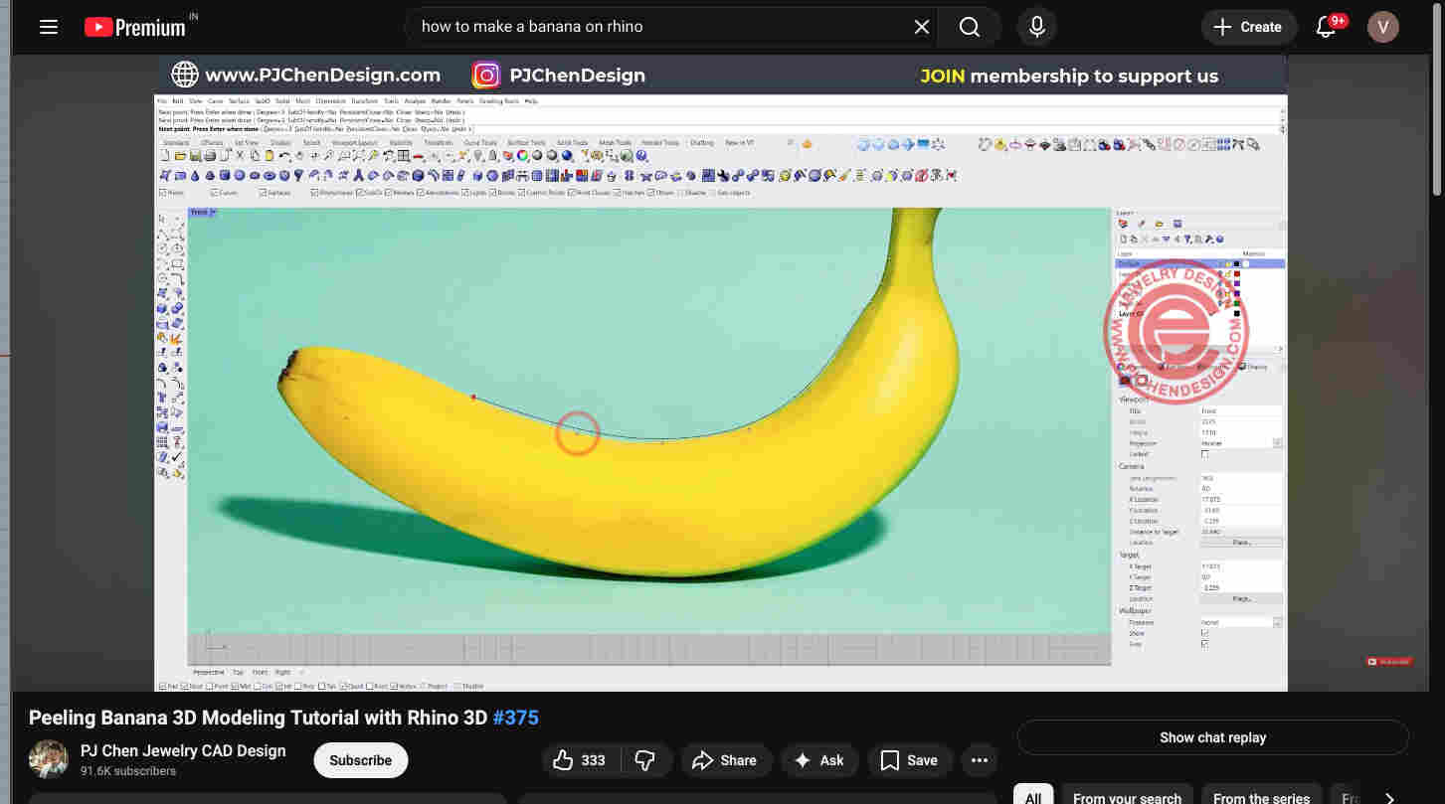1445x804 pixels.
Task: Open the hamburger guide menu
Action: coord(48,27)
